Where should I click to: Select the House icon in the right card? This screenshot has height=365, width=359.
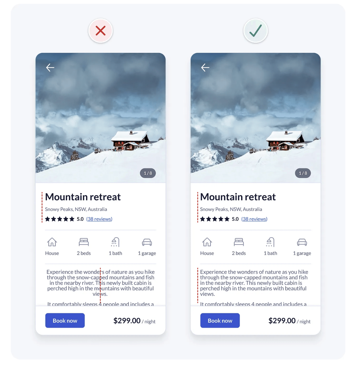207,242
